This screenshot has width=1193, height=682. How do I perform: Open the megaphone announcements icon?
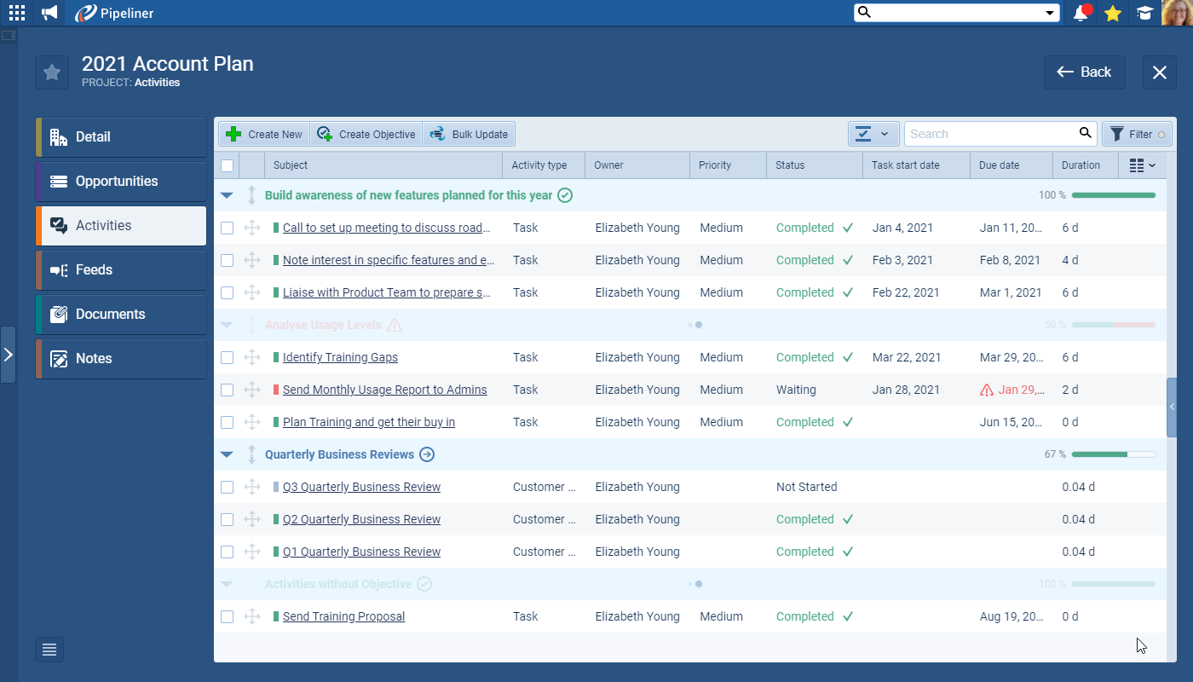coord(49,12)
